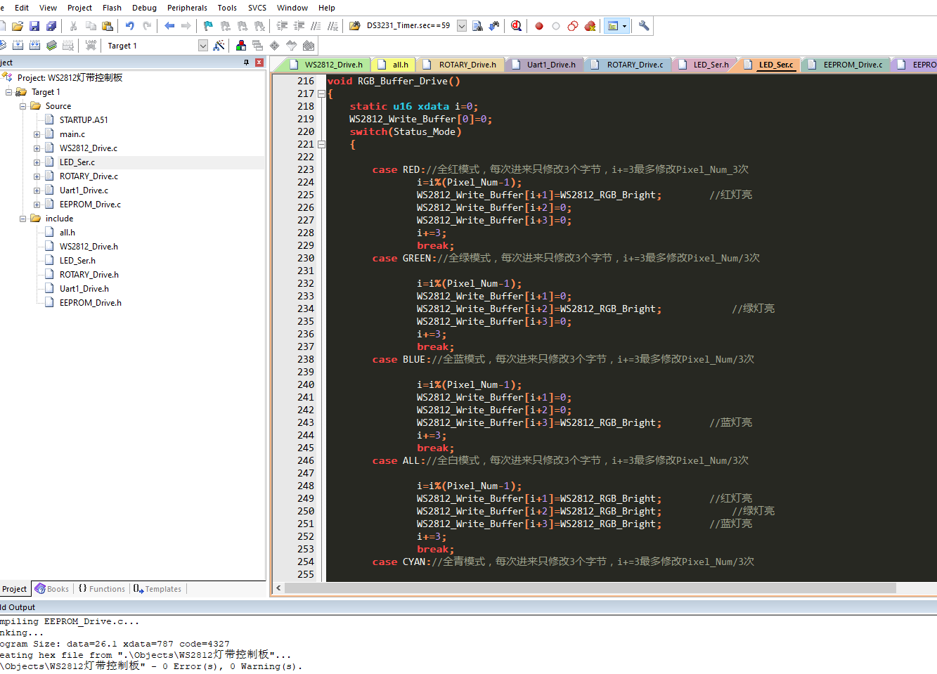937x674 pixels.
Task: Open the Target 1 selection dropdown
Action: click(x=203, y=46)
